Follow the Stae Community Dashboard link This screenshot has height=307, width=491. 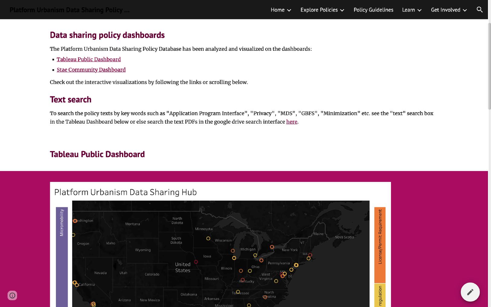(91, 69)
